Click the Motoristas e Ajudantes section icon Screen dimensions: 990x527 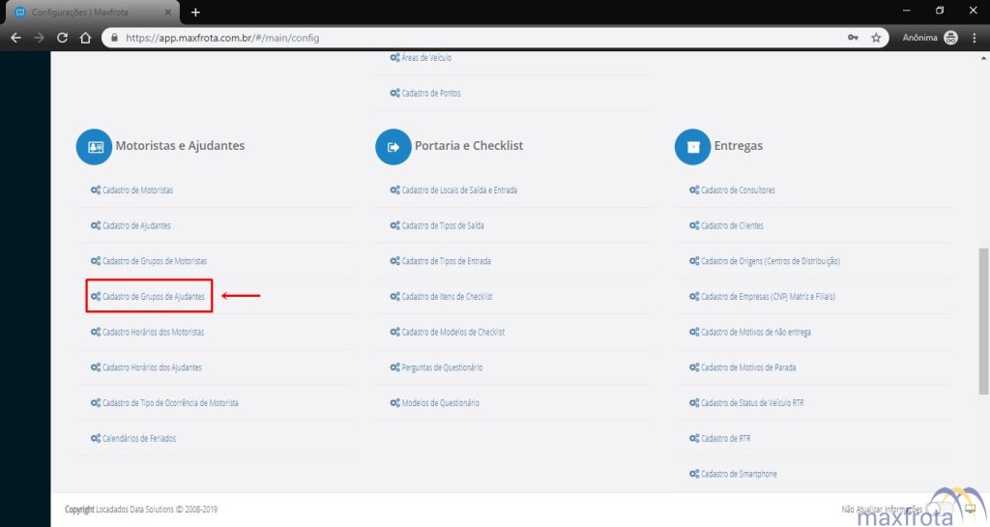(x=95, y=147)
